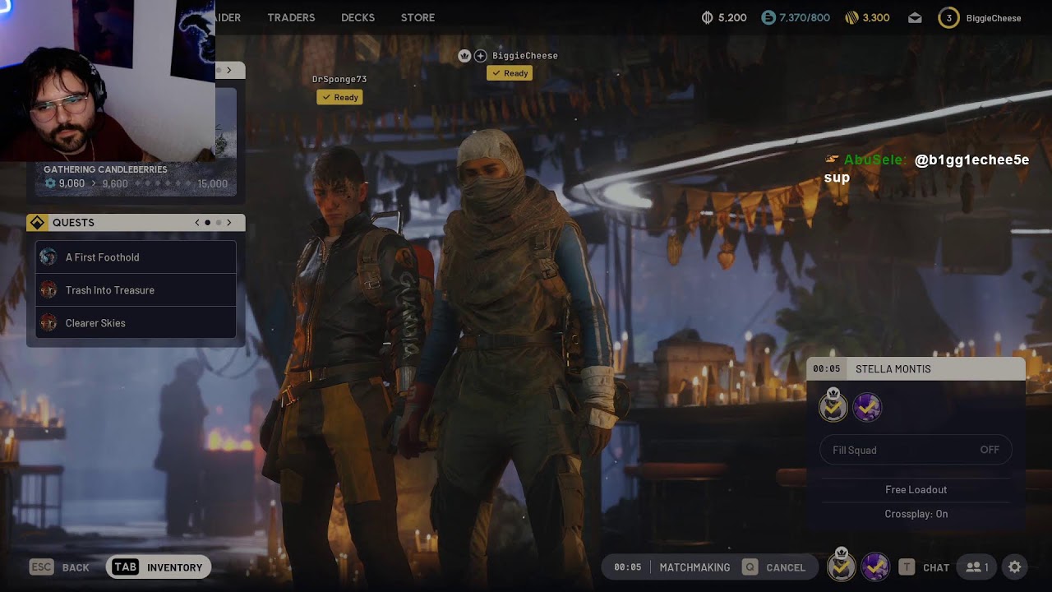Click the Q key icon beside Cancel
The image size is (1052, 592).
[x=750, y=567]
